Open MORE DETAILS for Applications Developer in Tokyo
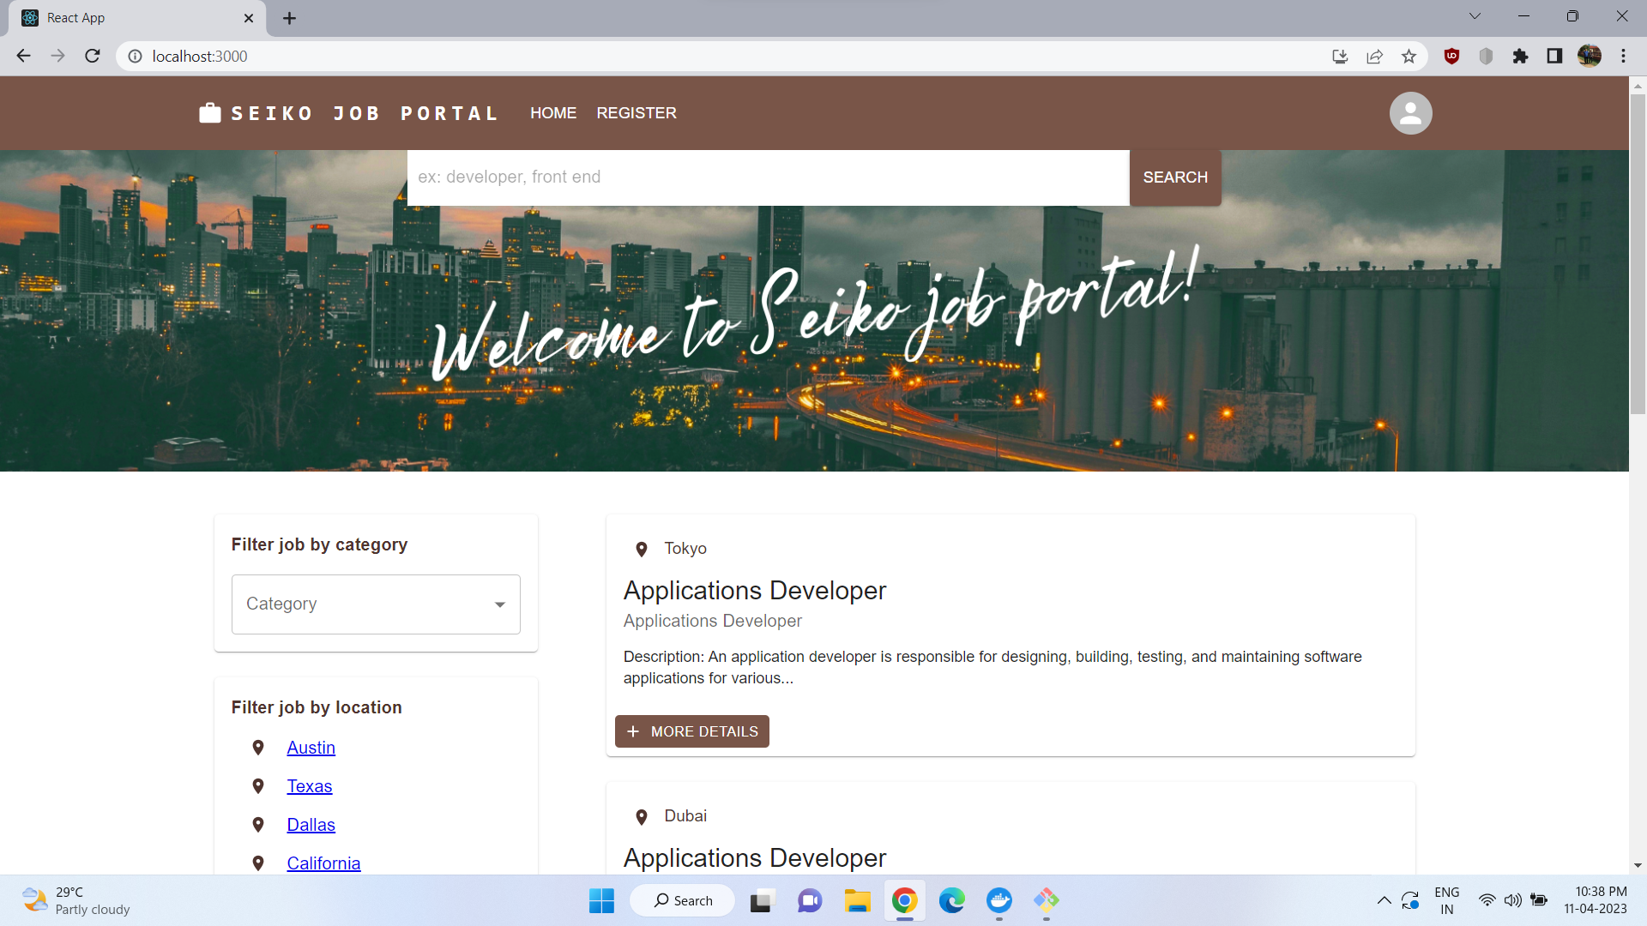 point(691,731)
